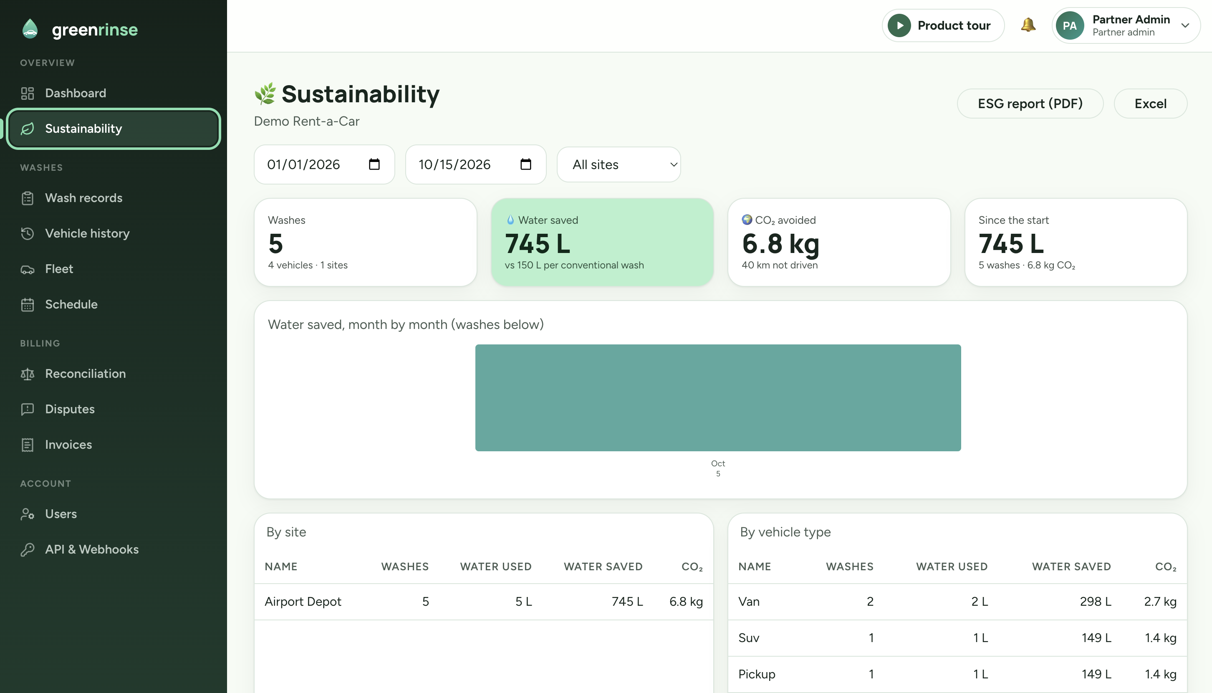1212x693 pixels.
Task: Click the CO₂ avoided 6.8 kg value
Action: point(781,244)
